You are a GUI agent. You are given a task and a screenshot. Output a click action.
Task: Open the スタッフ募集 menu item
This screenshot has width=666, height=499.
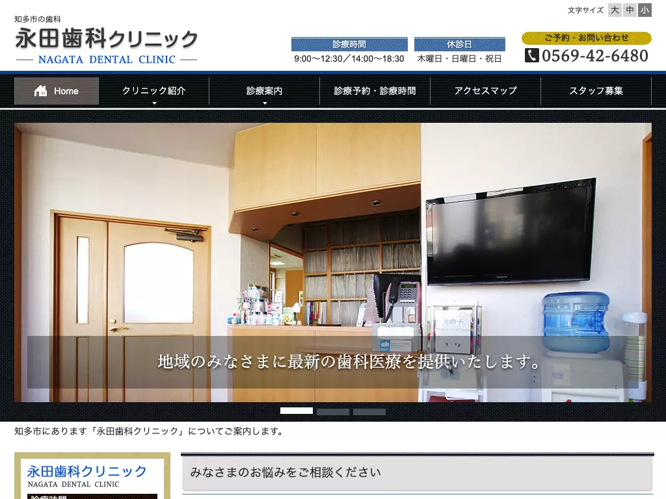click(596, 91)
